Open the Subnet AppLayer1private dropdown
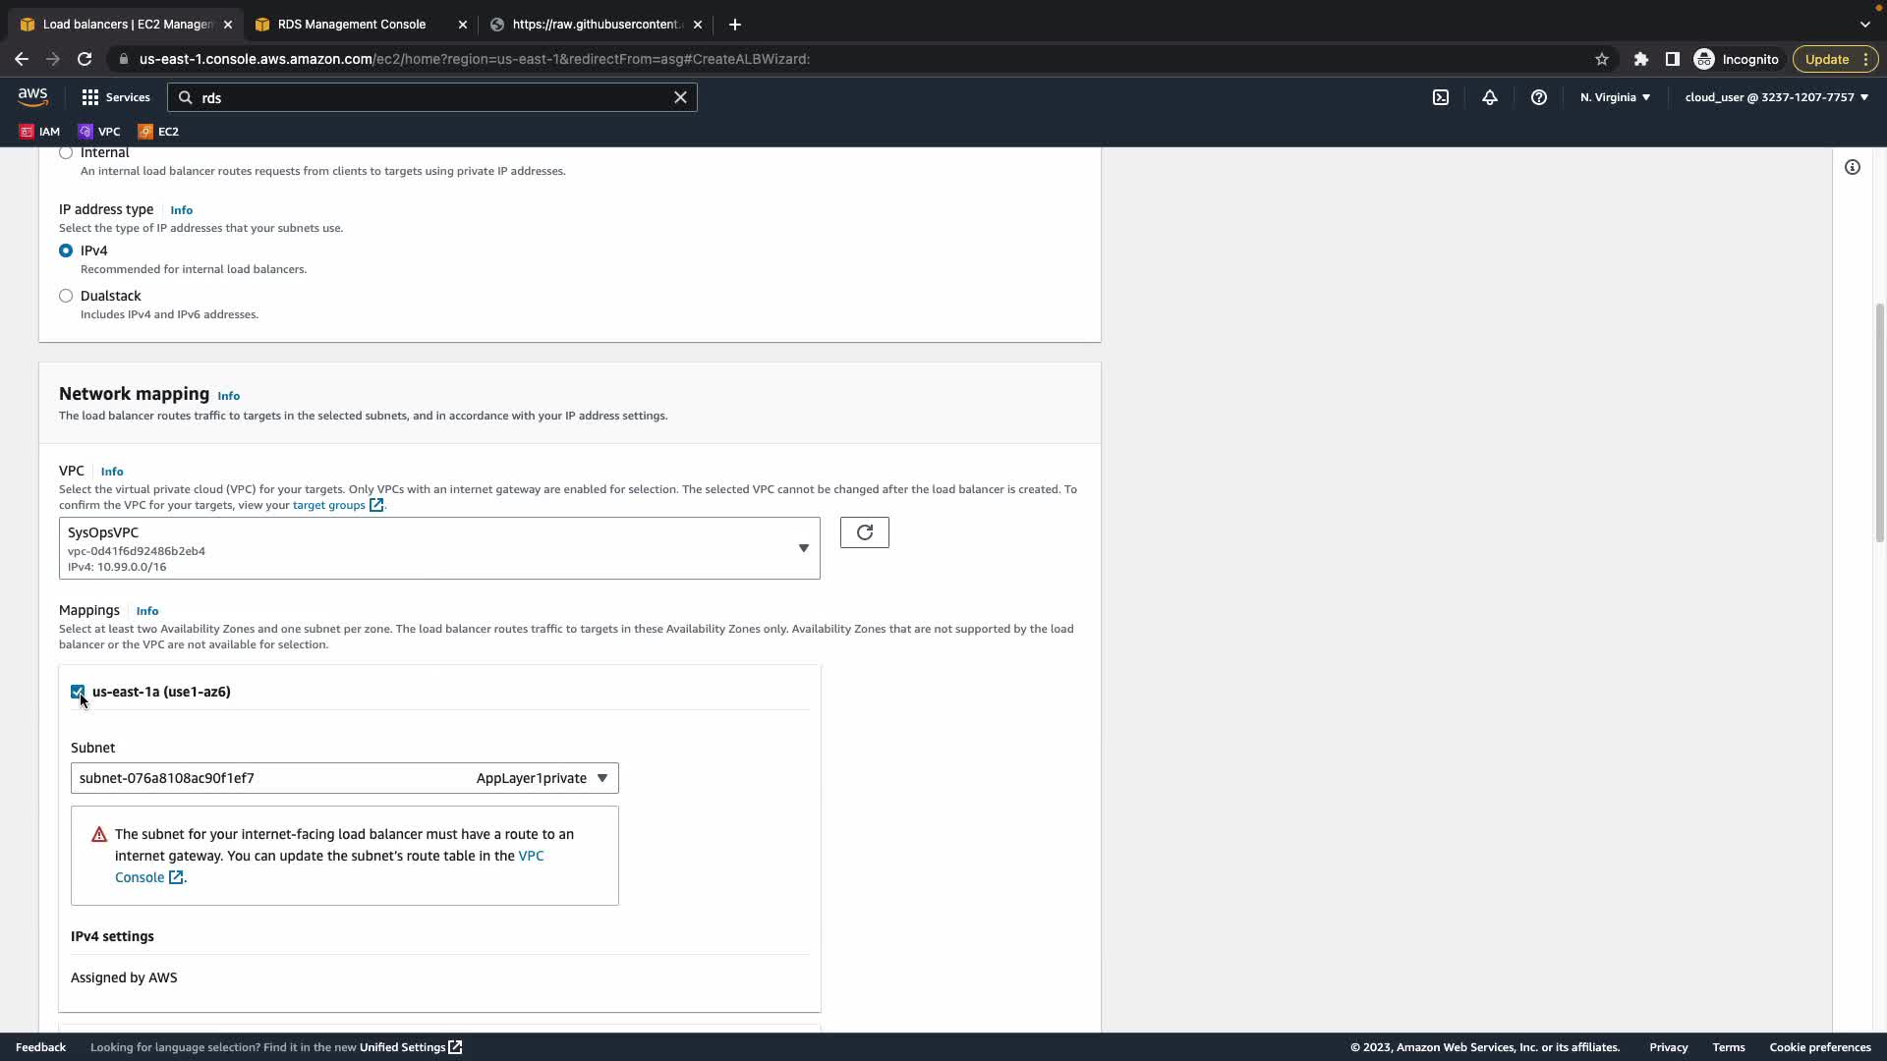The width and height of the screenshot is (1887, 1061). tap(344, 778)
